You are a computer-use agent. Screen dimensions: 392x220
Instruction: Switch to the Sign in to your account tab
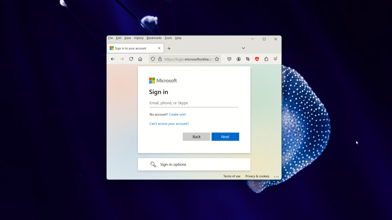pyautogui.click(x=132, y=48)
